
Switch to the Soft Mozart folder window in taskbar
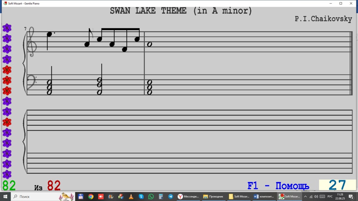click(x=239, y=197)
